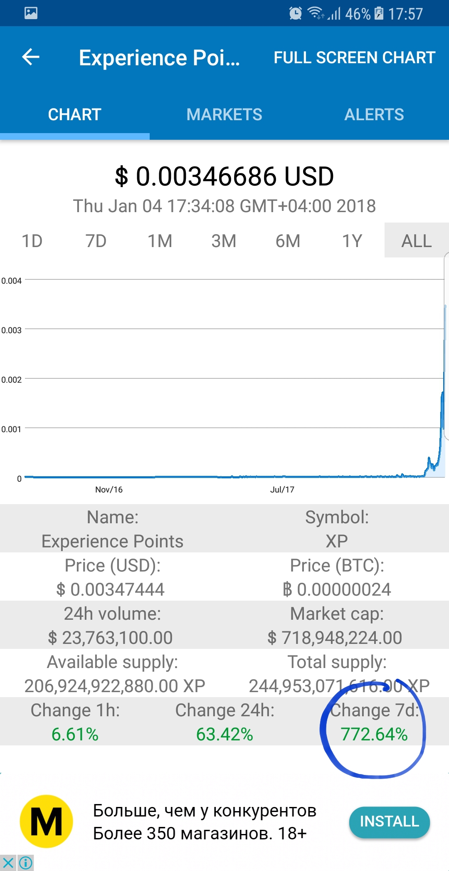
Task: Tap the yellow M ad logo
Action: [46, 822]
